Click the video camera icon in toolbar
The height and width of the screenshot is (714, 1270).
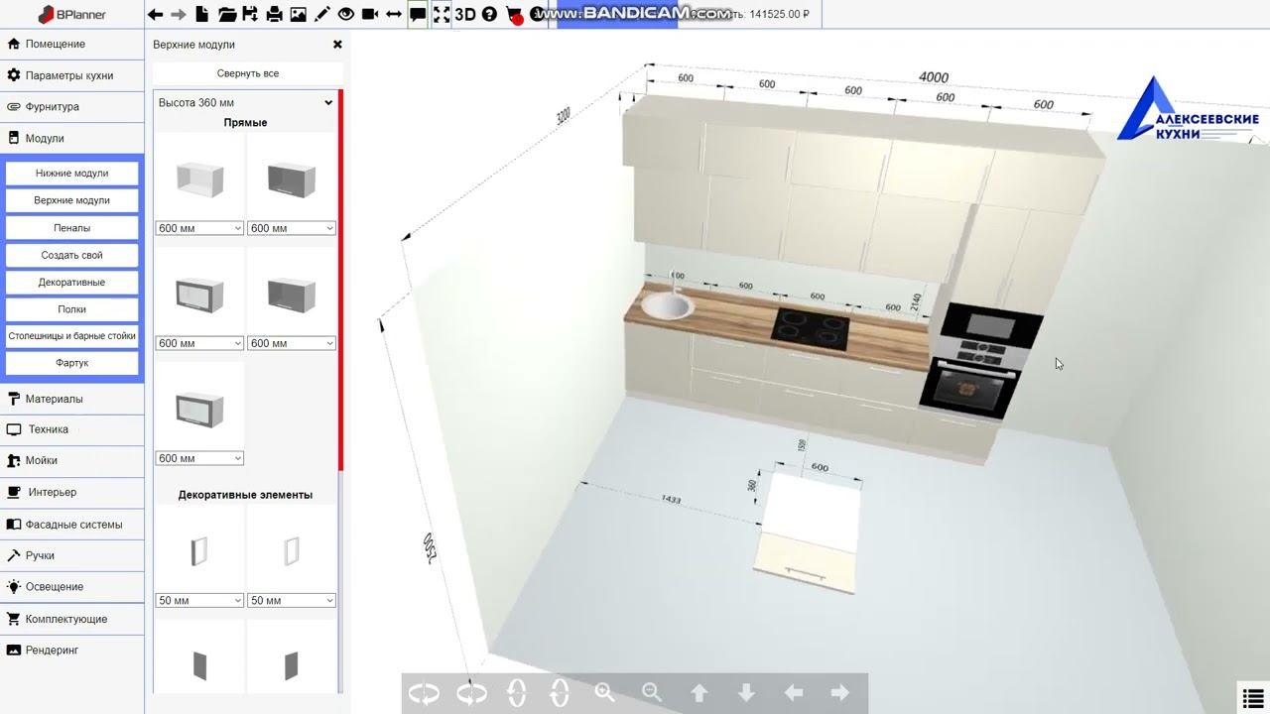tap(370, 14)
